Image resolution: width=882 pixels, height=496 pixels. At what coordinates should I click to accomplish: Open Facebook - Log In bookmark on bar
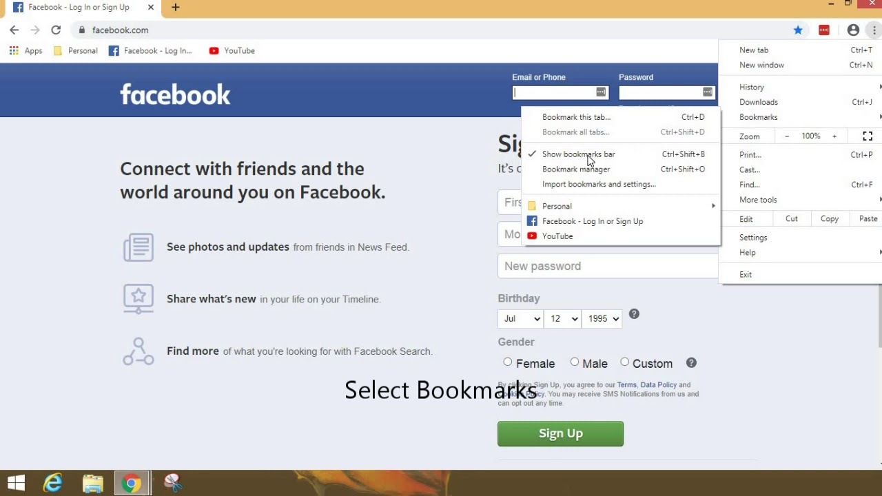(x=150, y=50)
